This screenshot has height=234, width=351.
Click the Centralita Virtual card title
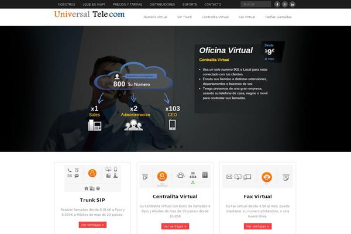pos(175,197)
